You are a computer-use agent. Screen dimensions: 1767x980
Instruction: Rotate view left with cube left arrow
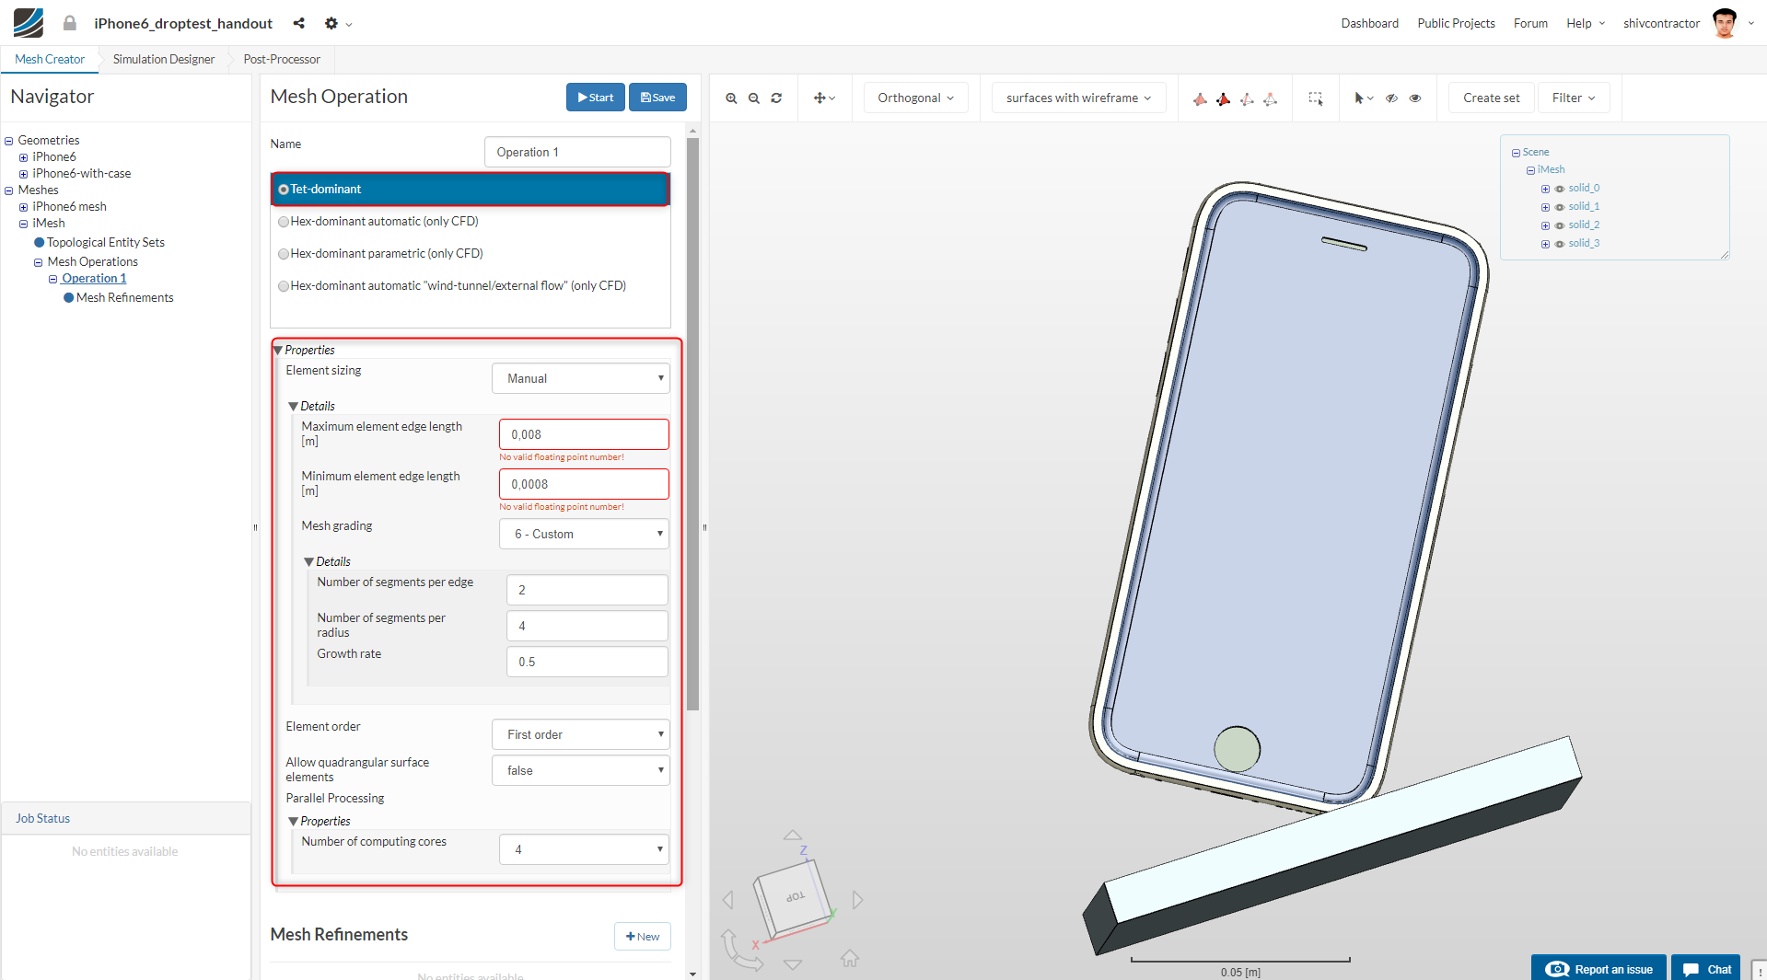coord(728,899)
